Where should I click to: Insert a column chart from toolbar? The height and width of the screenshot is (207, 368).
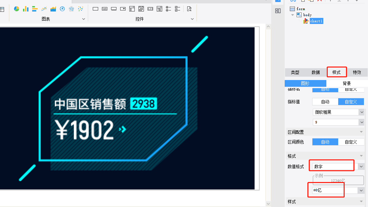coord(26,9)
